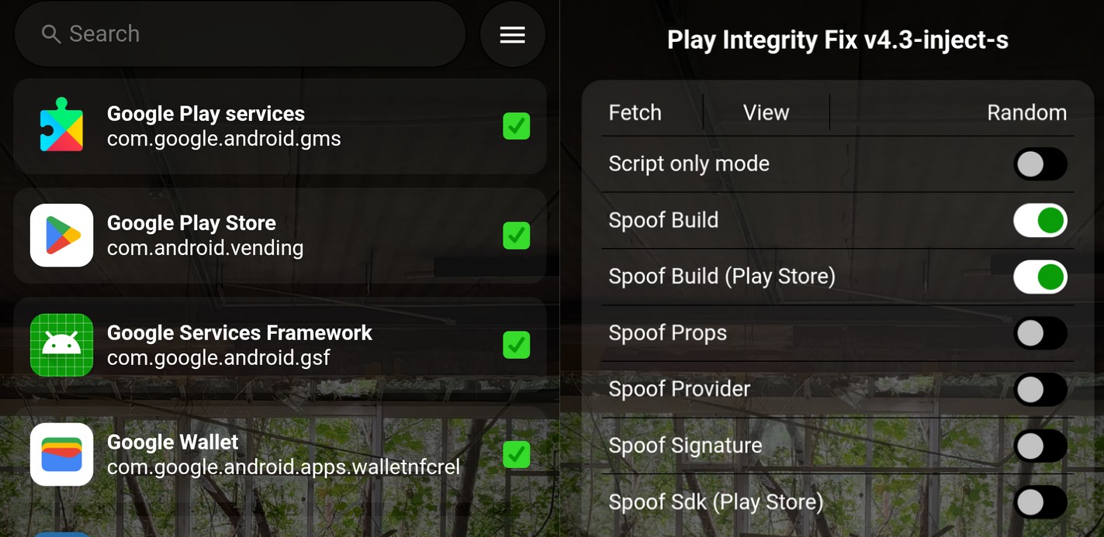Tap the View button
The height and width of the screenshot is (537, 1104).
click(766, 113)
